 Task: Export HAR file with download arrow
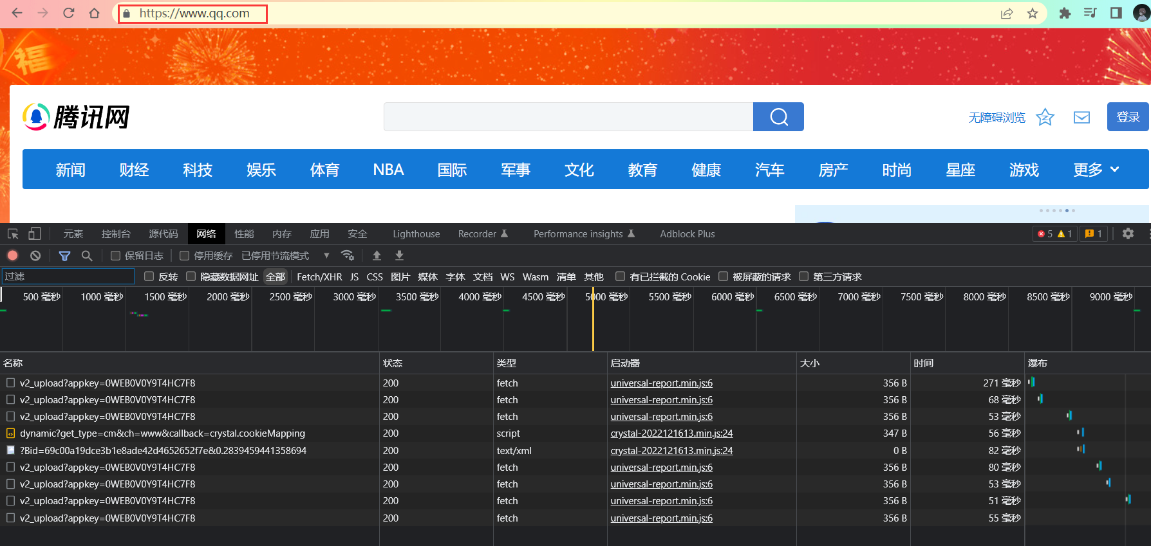(399, 255)
